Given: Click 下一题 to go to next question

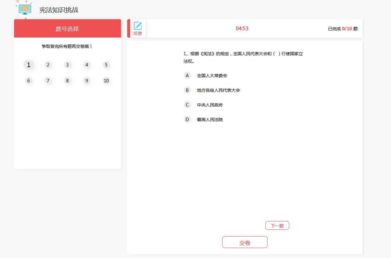Looking at the screenshot, I should (x=277, y=225).
